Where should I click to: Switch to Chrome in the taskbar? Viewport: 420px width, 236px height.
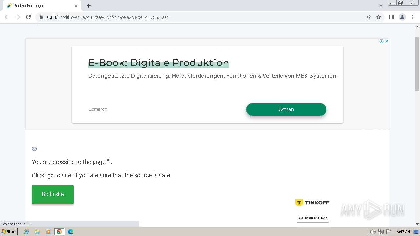click(x=59, y=232)
